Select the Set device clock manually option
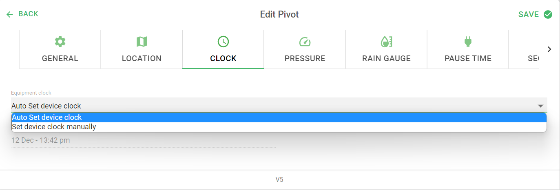The image size is (560, 190). click(279, 127)
